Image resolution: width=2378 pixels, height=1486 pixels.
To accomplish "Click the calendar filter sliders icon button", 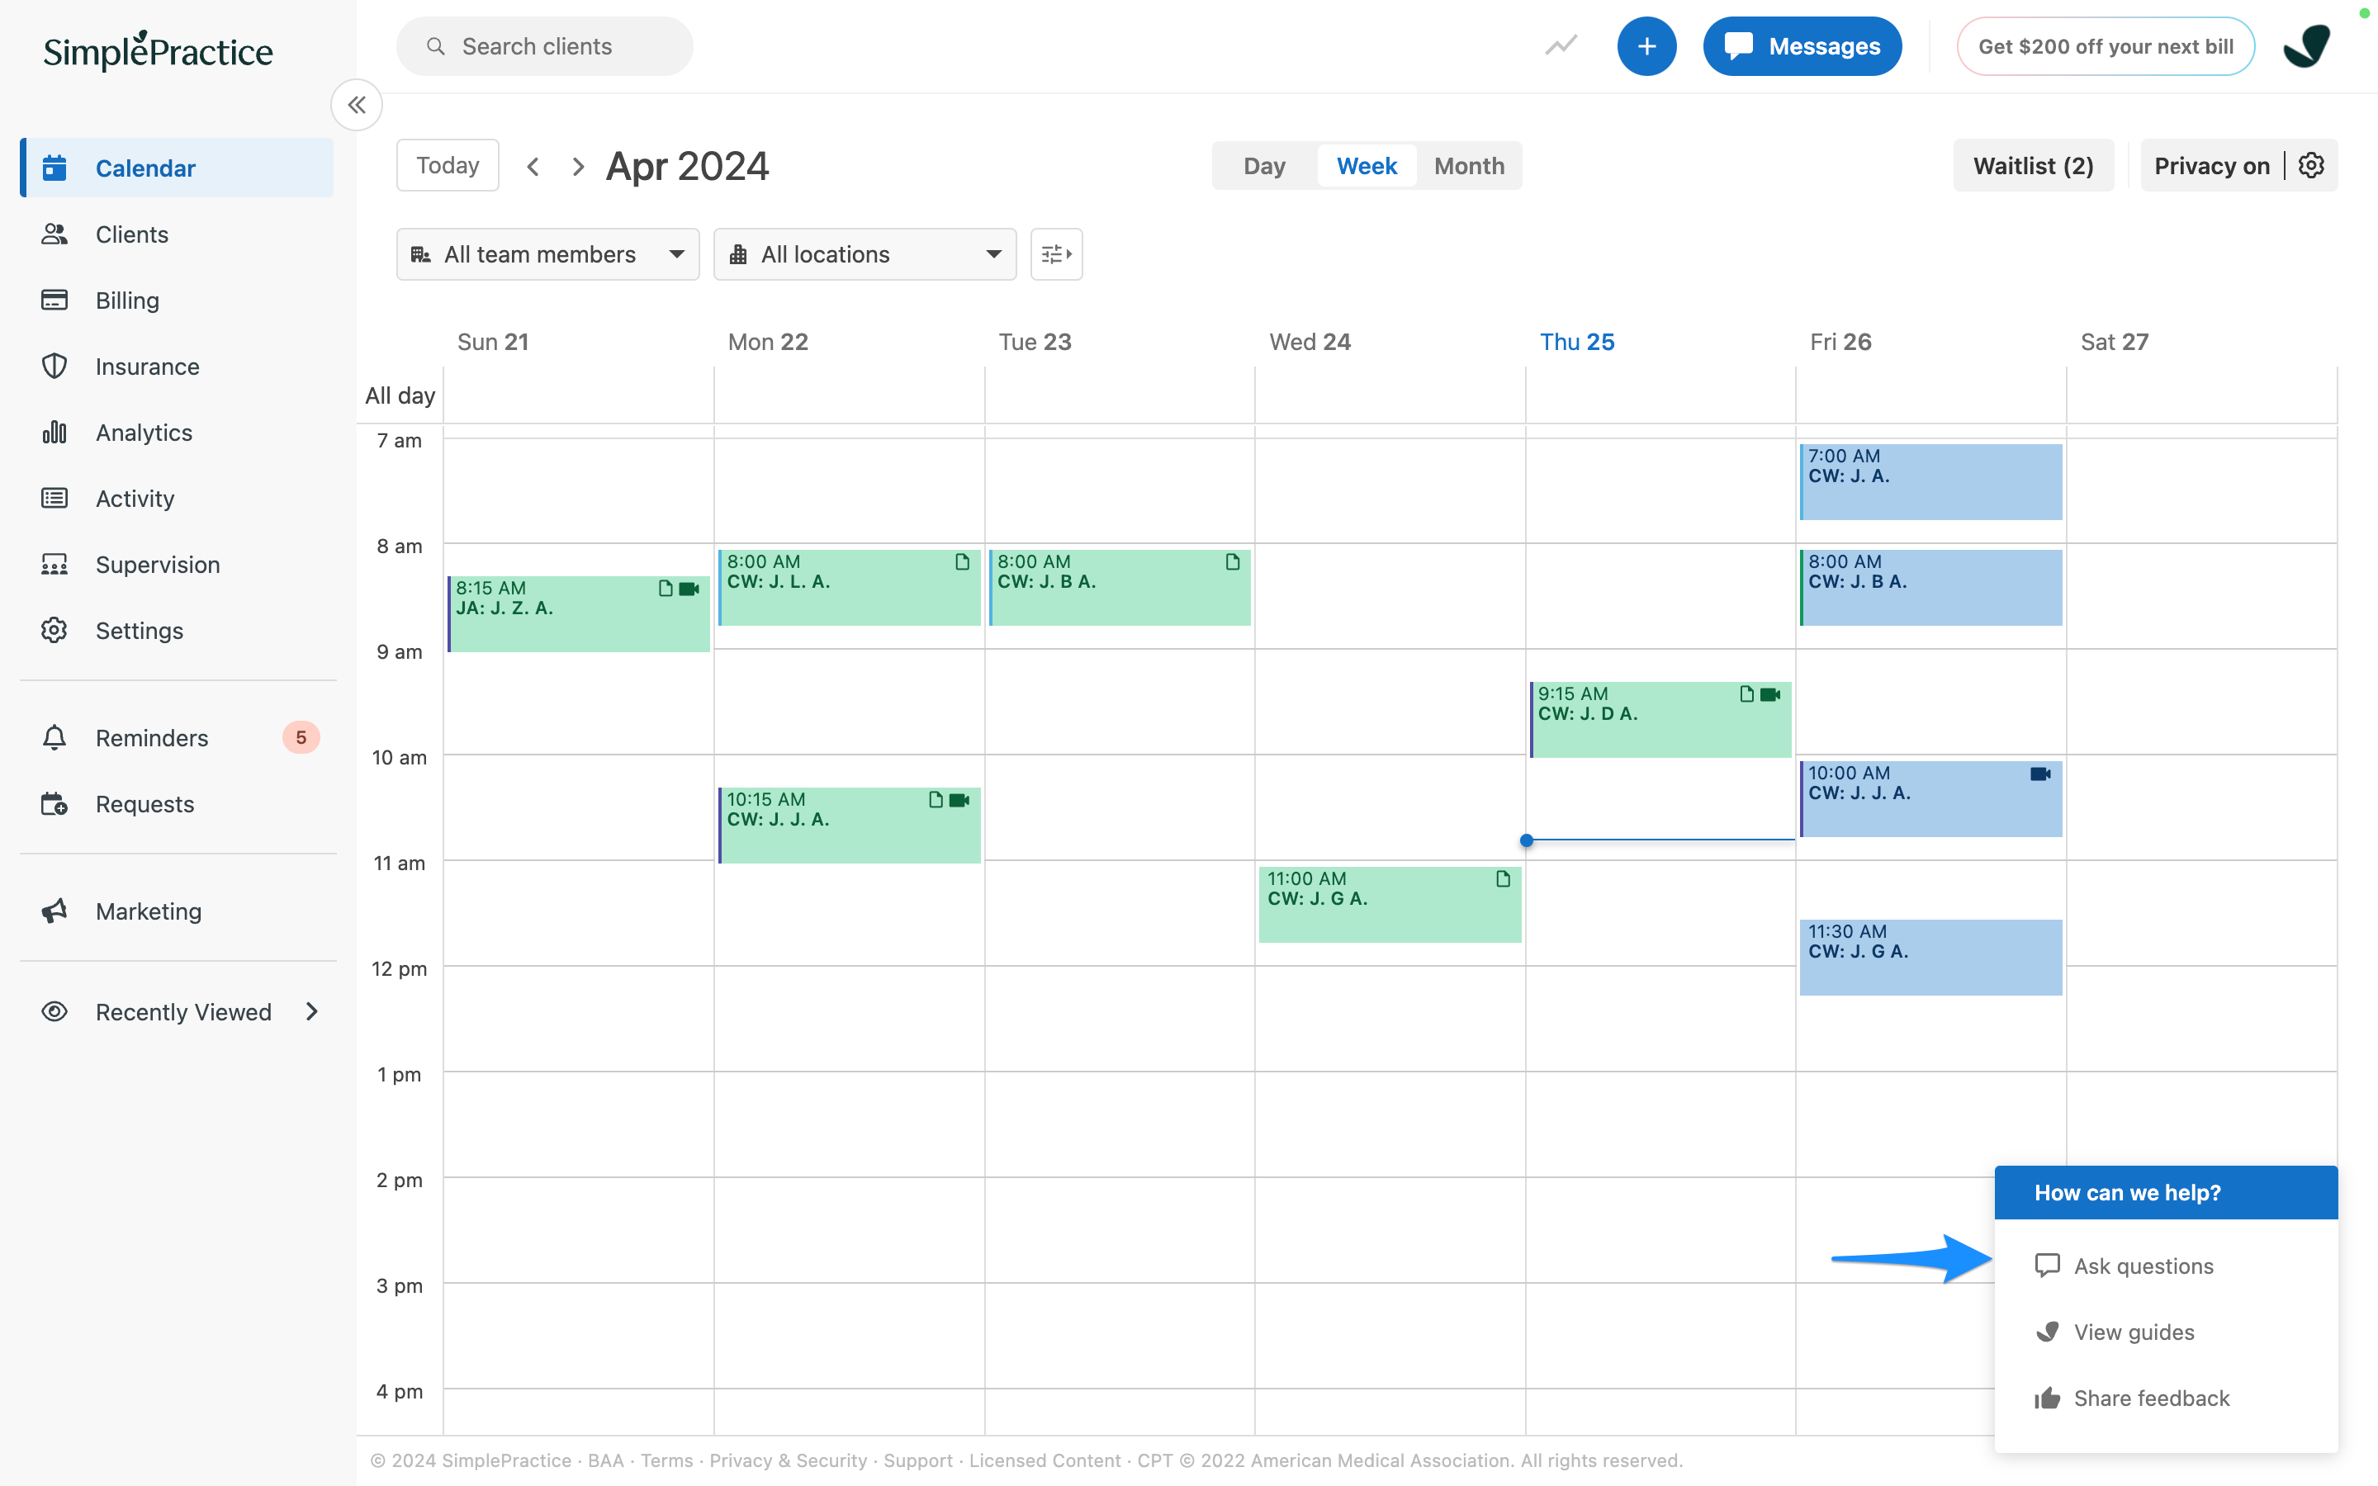I will (1055, 254).
